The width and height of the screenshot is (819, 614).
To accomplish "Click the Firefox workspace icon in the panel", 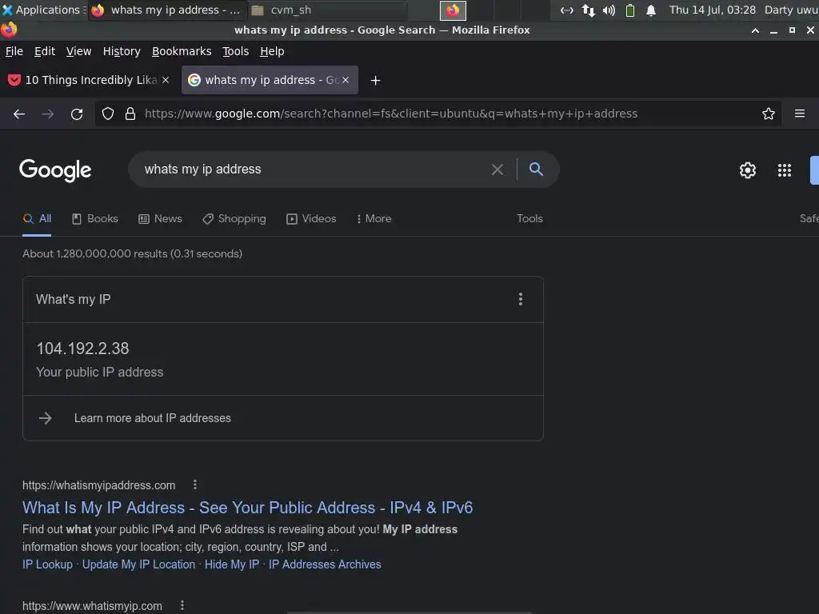I will pos(453,10).
